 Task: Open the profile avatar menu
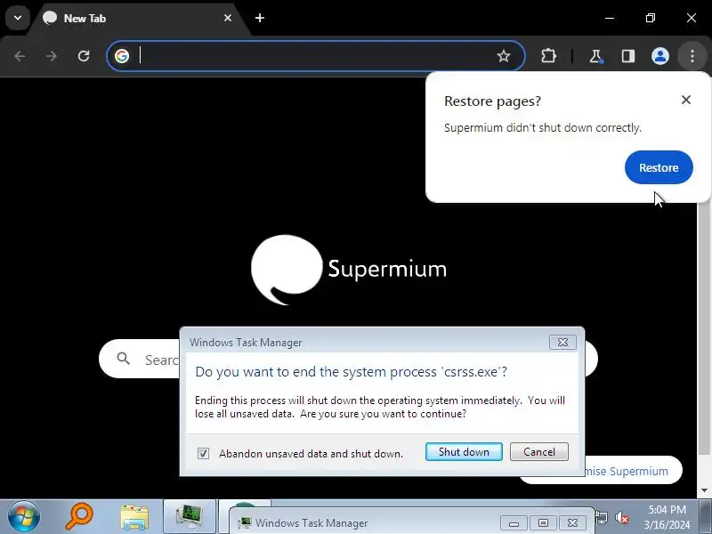coord(659,56)
